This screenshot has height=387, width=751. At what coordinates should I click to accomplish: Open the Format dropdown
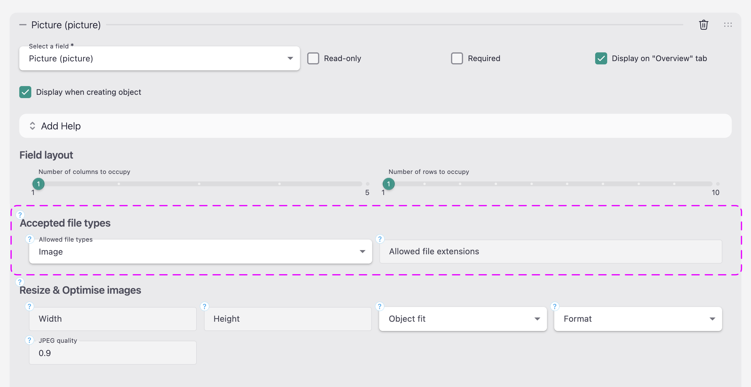[638, 319]
